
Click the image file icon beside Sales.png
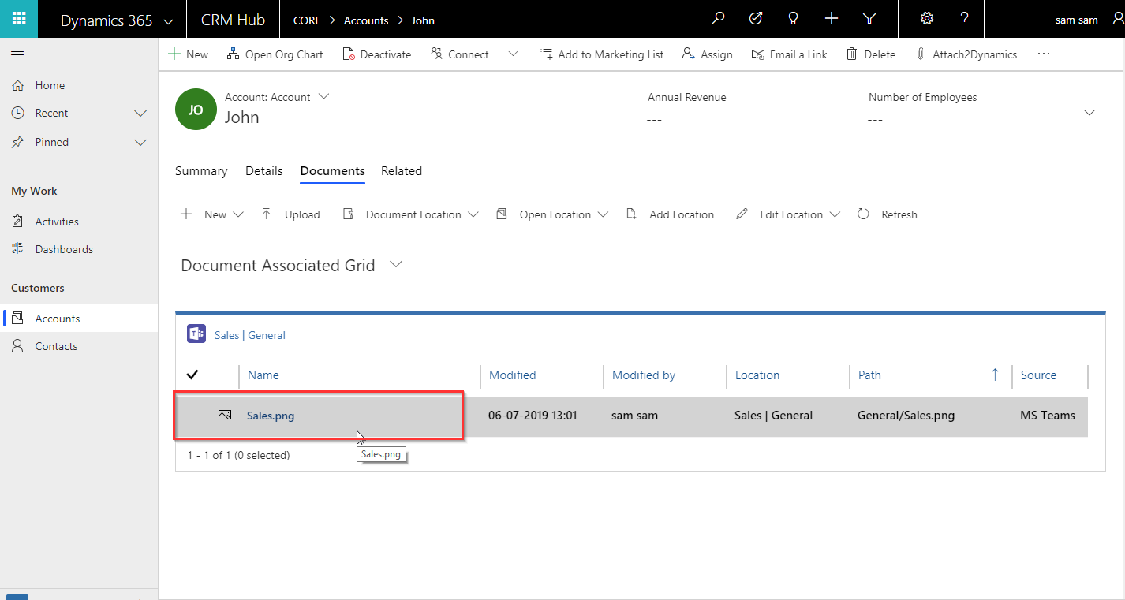(x=225, y=415)
